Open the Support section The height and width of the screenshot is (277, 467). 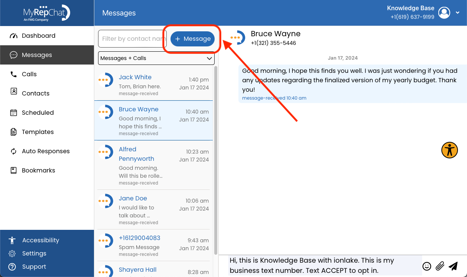coord(34,267)
